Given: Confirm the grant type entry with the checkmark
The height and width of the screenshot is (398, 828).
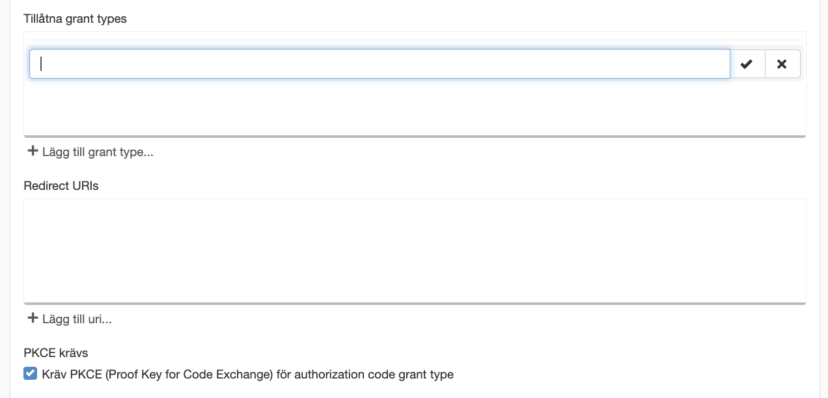Looking at the screenshot, I should point(747,64).
